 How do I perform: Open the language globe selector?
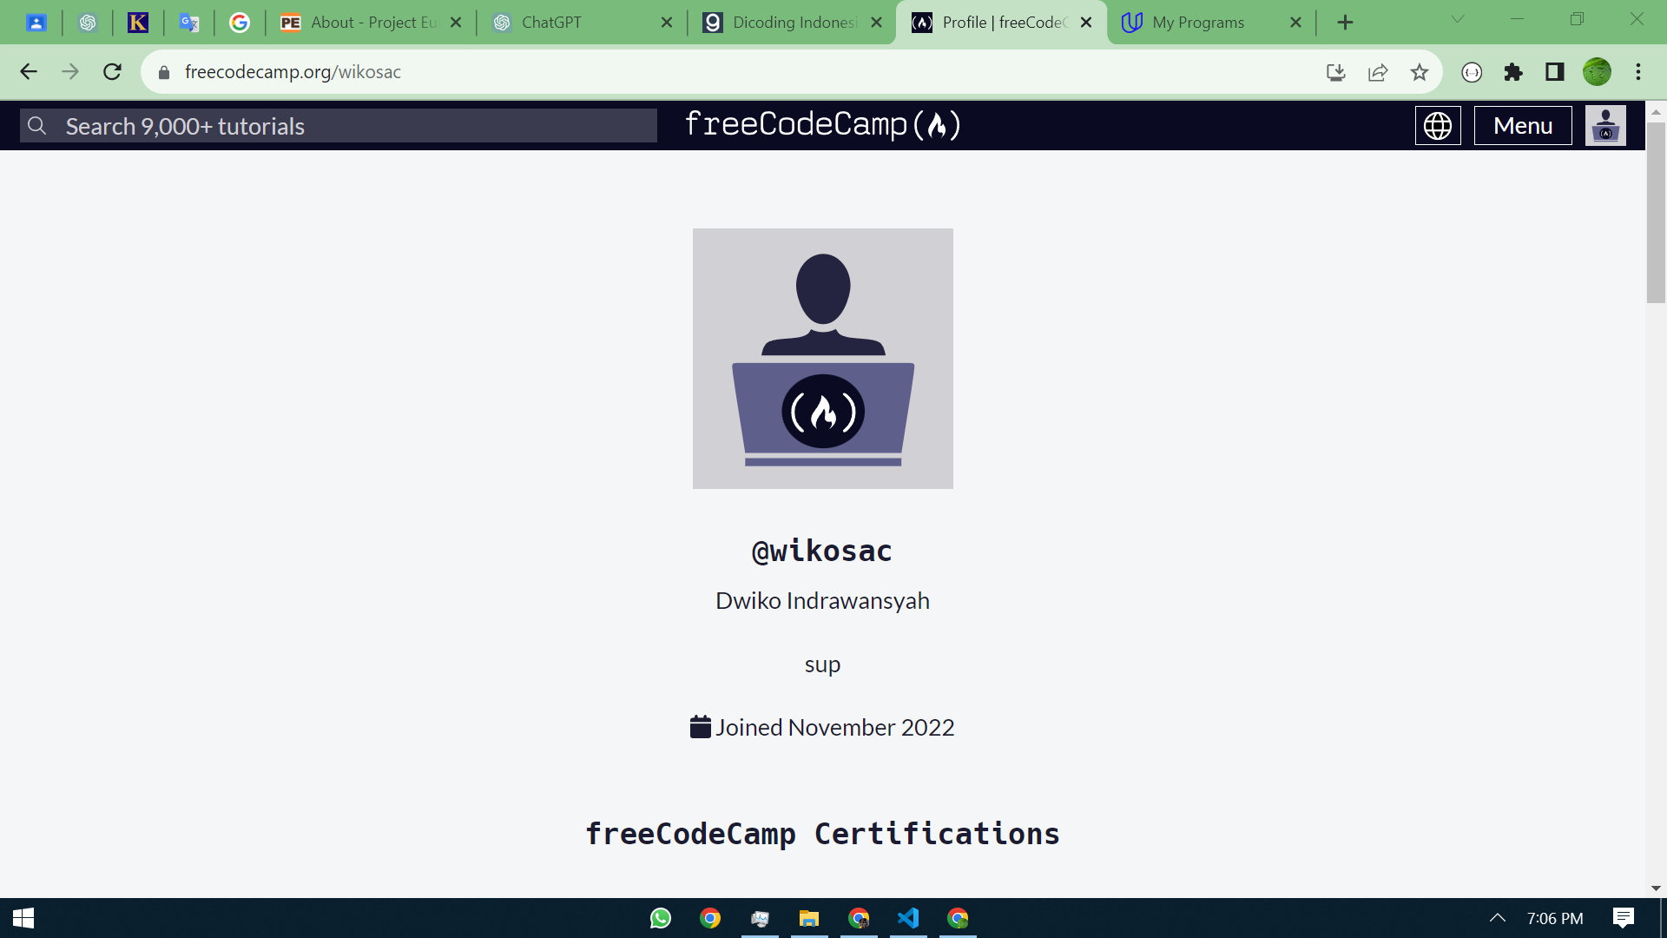(1437, 125)
